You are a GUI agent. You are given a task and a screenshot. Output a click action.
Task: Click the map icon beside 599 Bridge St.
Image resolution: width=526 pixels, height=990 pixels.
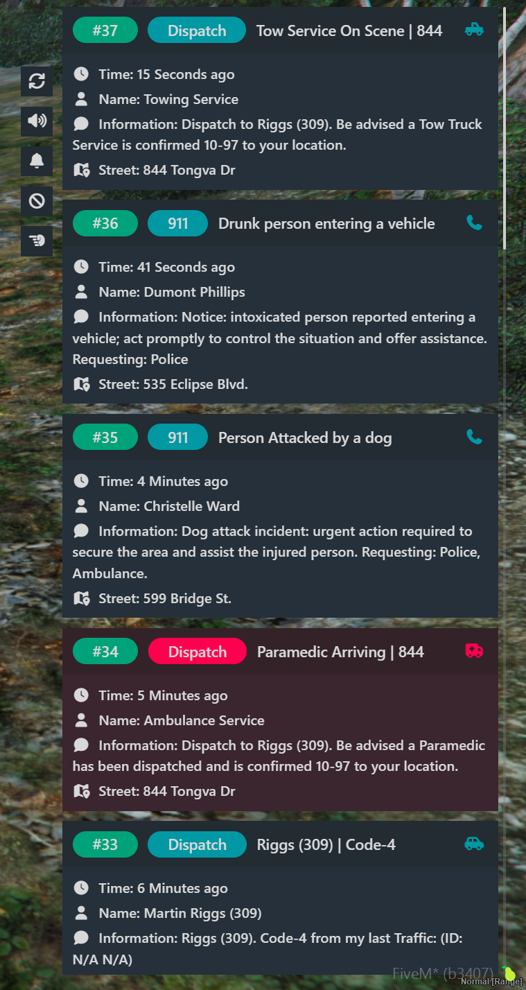point(81,598)
